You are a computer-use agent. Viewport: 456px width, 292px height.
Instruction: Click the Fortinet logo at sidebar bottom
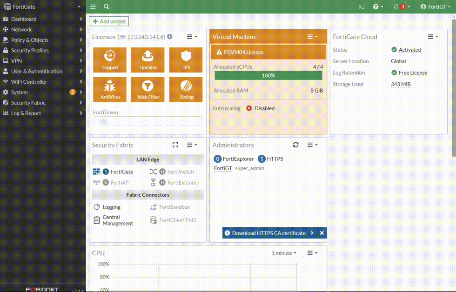point(42,289)
